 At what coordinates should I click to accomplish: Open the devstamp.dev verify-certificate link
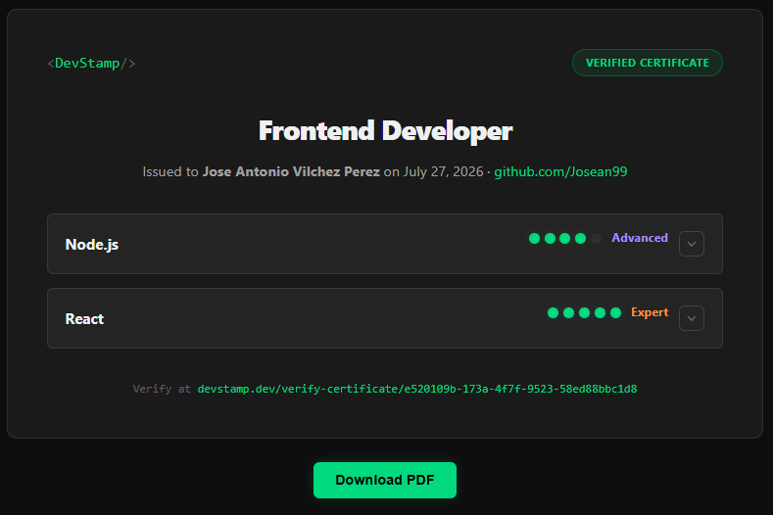click(x=417, y=389)
